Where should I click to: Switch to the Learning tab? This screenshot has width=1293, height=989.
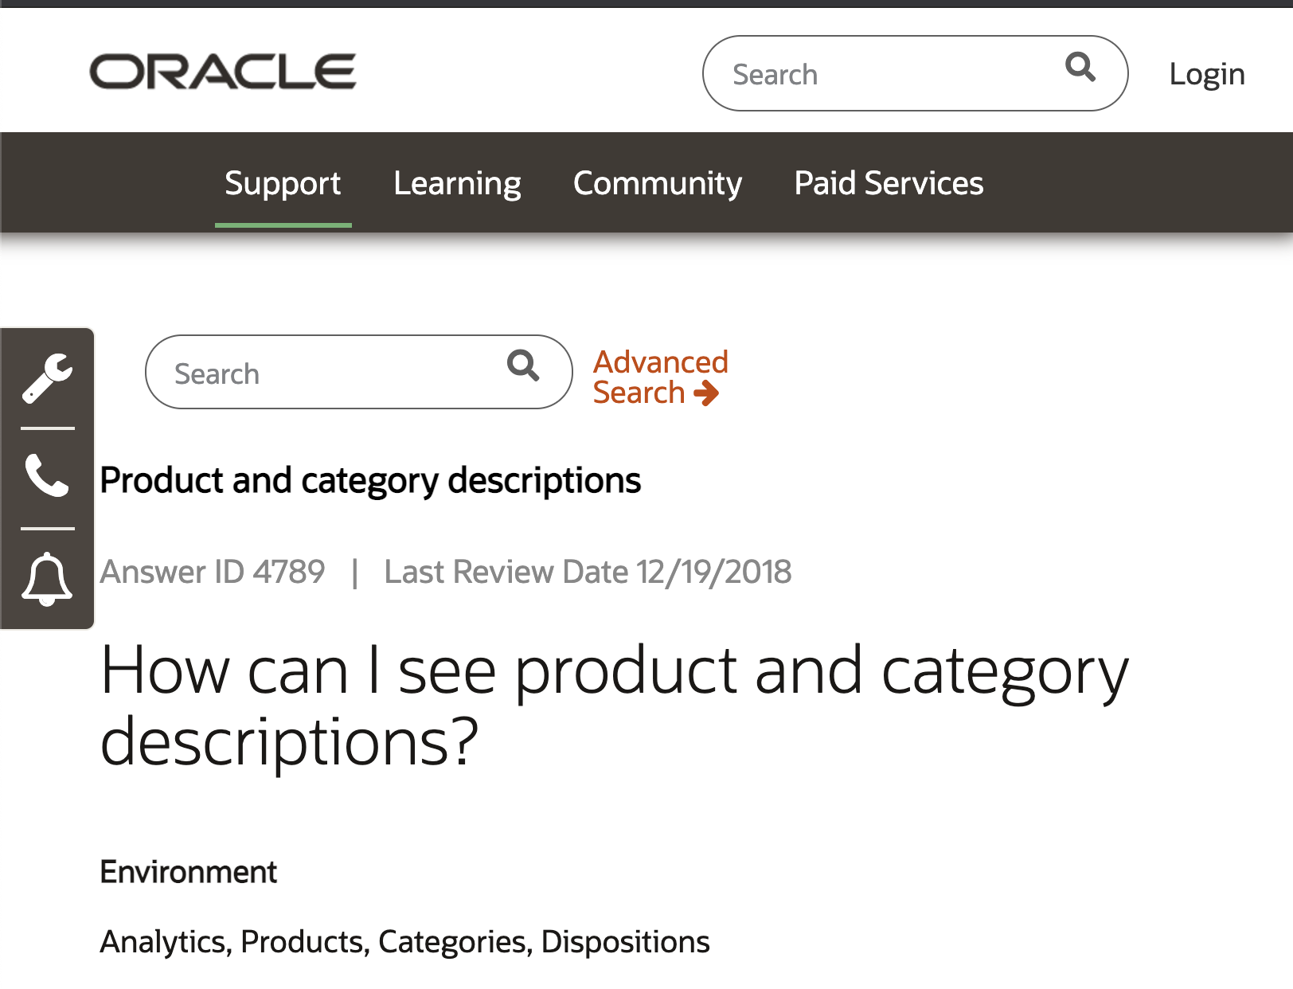click(457, 183)
